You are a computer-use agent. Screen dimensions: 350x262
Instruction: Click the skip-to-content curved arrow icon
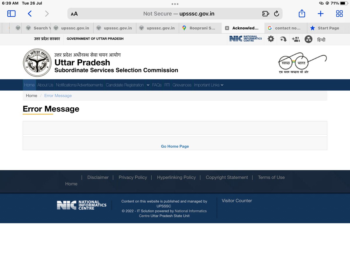pos(283,39)
